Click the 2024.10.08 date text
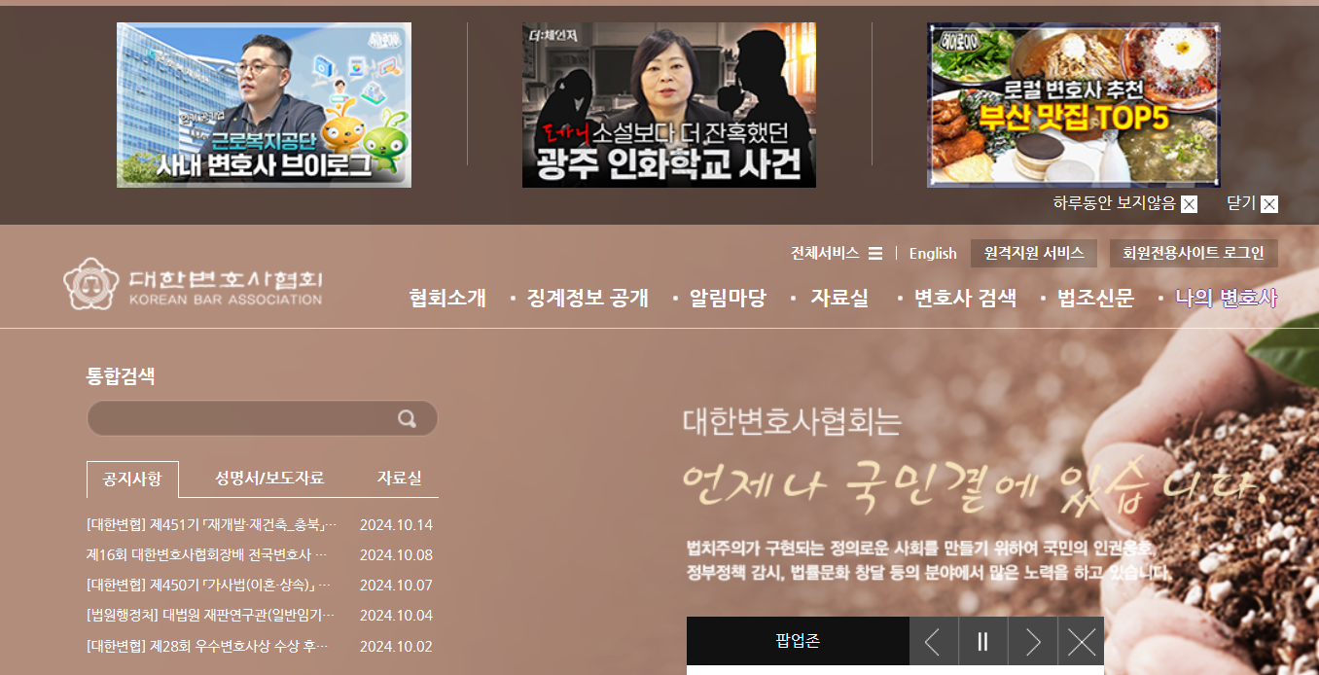Screen dimensions: 1319x675 (x=396, y=555)
